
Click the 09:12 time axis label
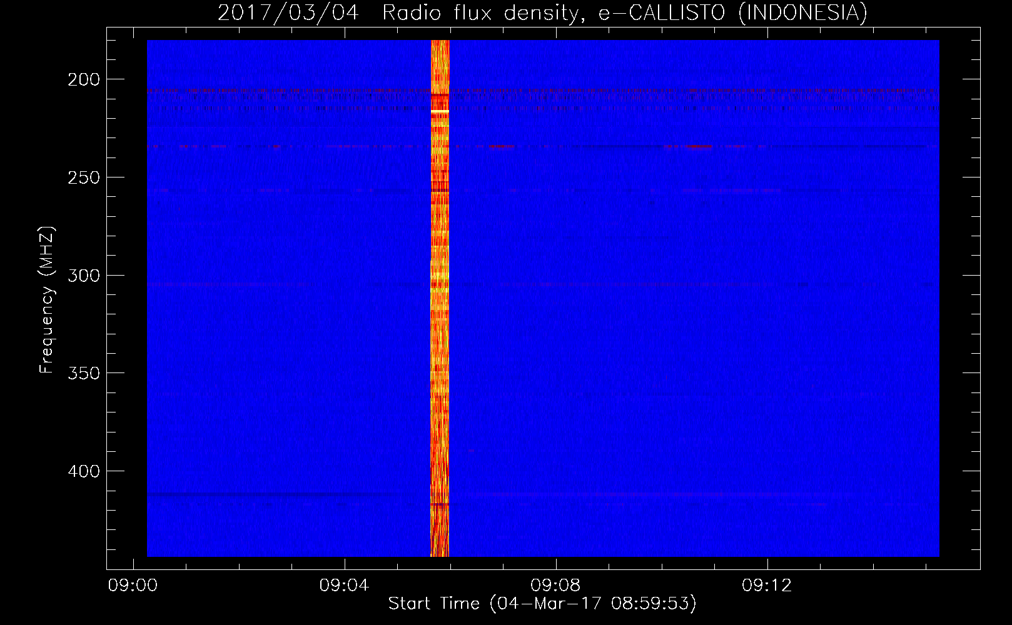(x=767, y=586)
